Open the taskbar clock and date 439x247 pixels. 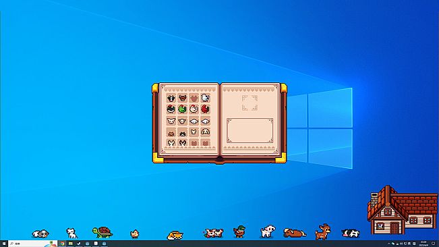coord(423,244)
